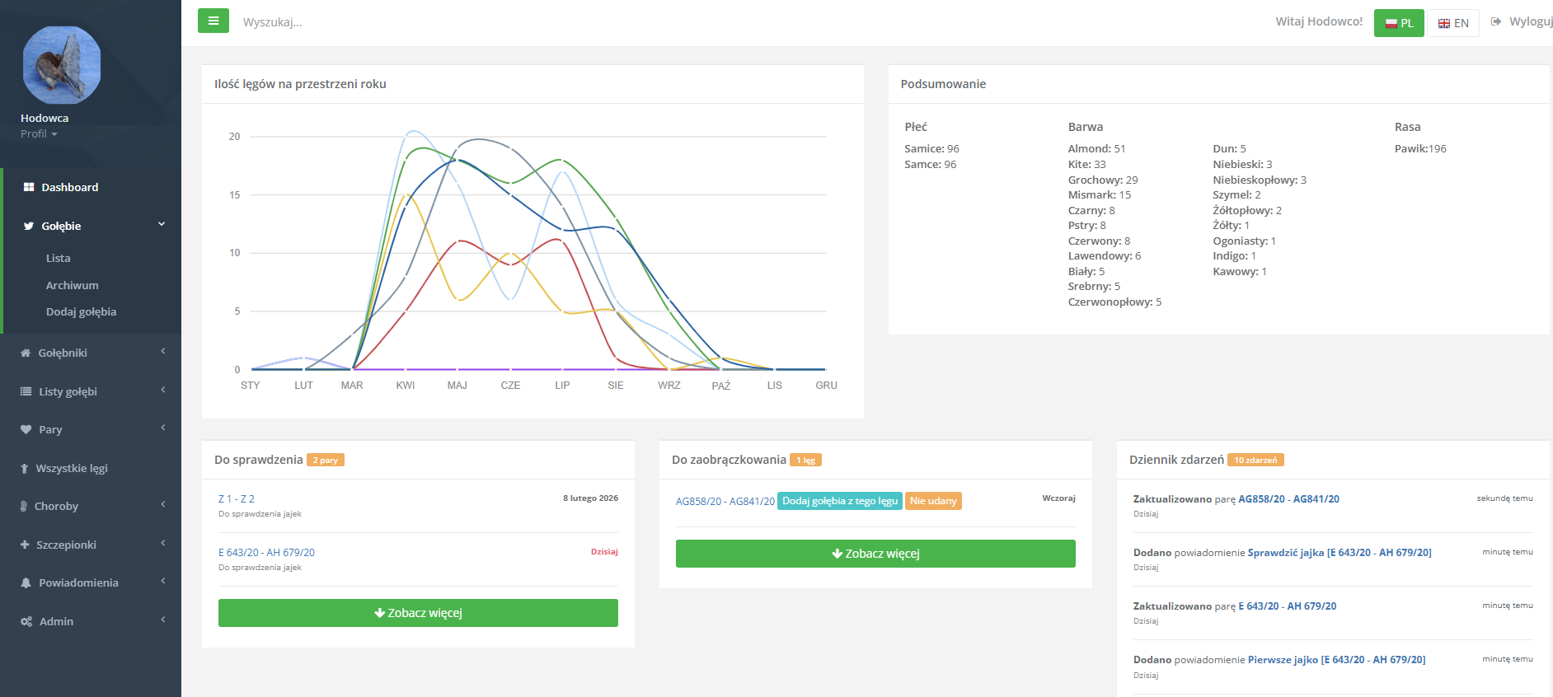Switch language to Polish with PL button
Viewport: 1553px width, 697px height.
pos(1399,23)
